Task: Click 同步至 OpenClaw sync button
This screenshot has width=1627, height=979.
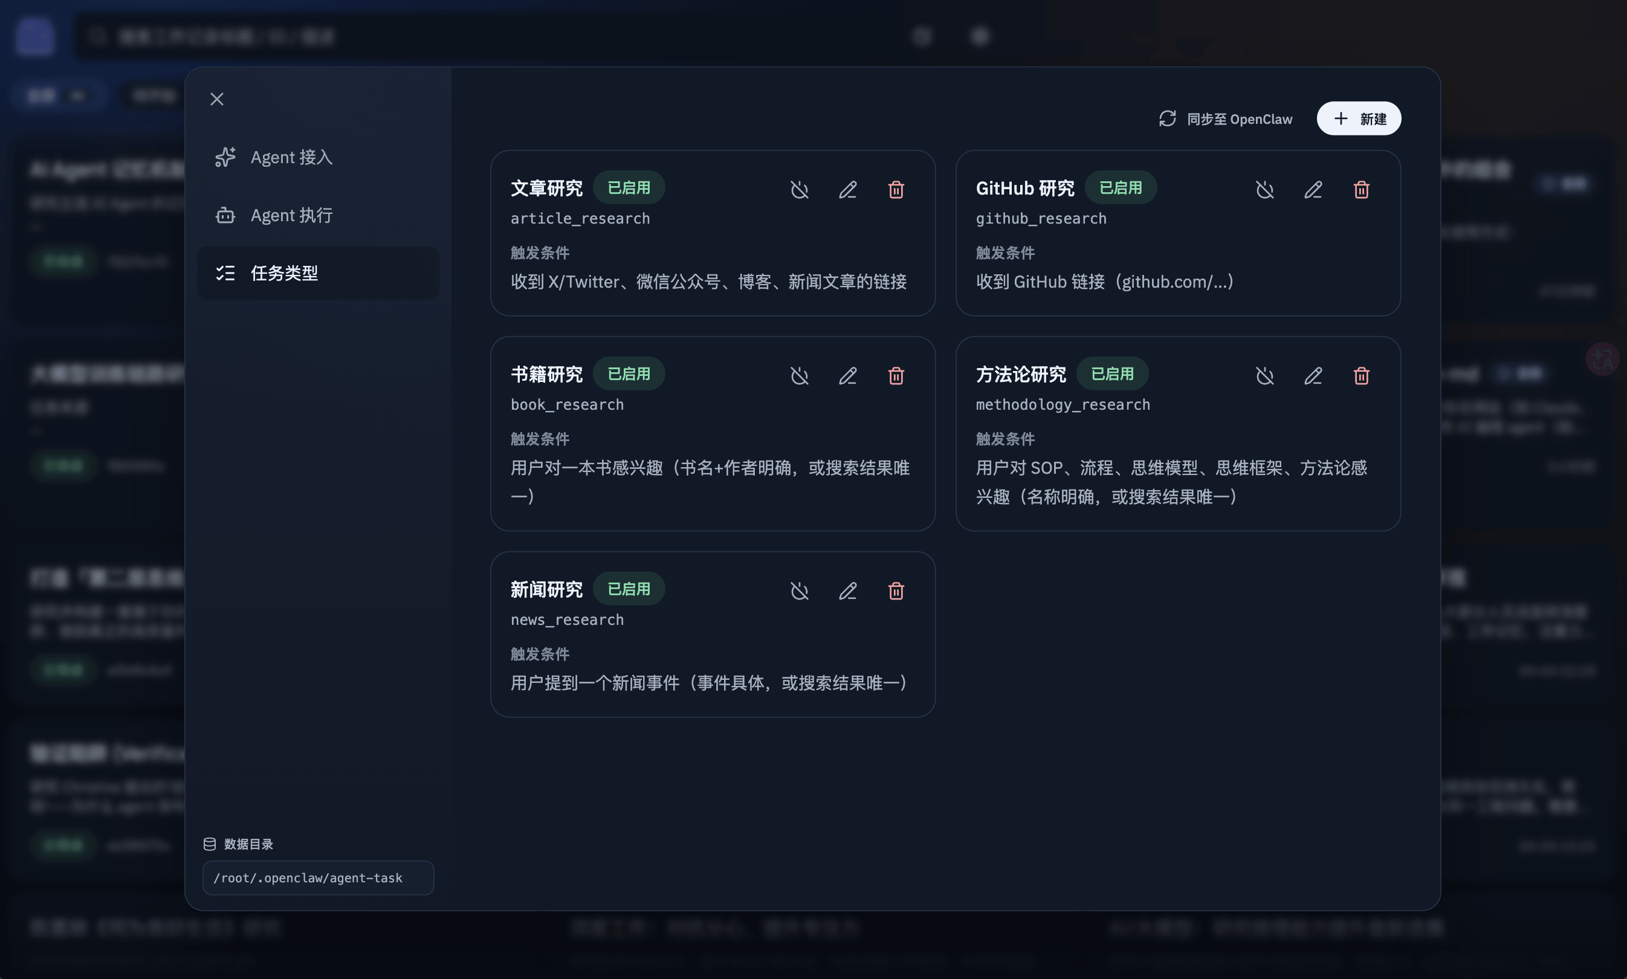Action: pyautogui.click(x=1225, y=118)
